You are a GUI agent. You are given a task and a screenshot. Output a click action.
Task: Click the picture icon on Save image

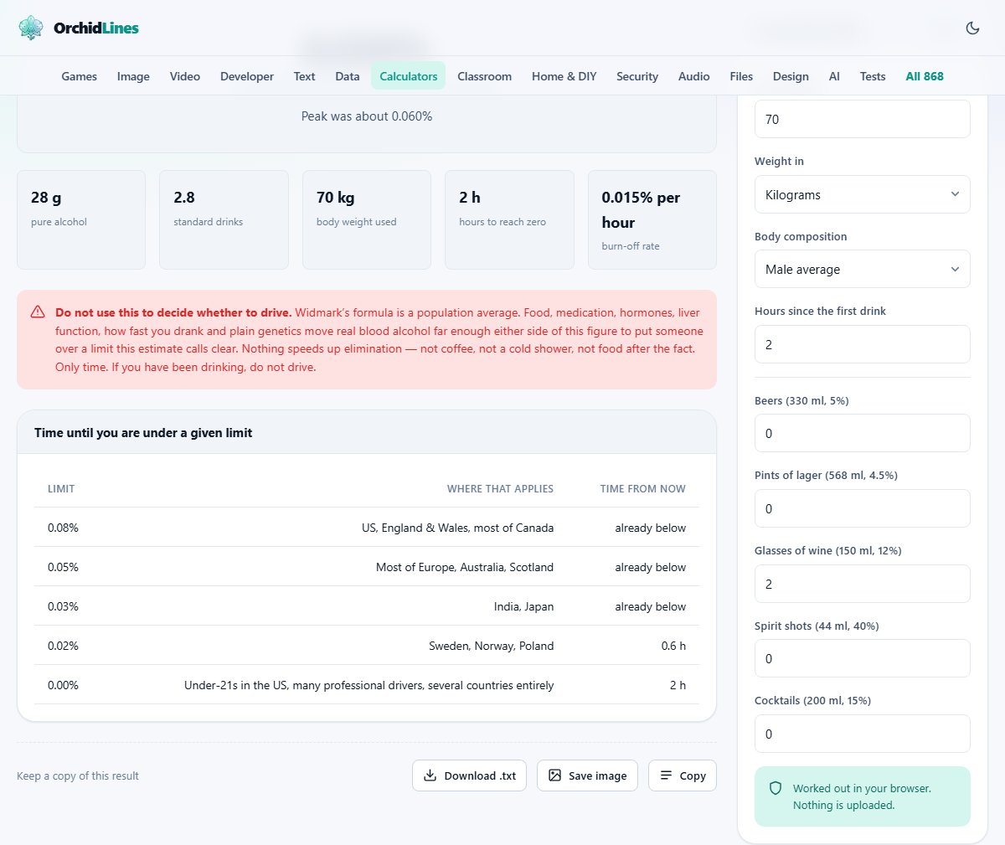[554, 775]
